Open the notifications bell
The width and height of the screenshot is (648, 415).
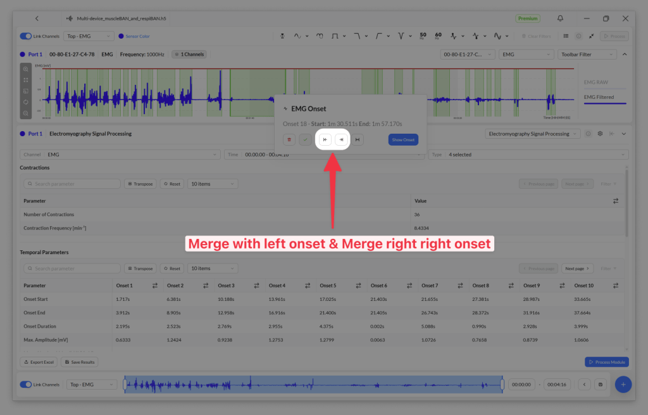coord(560,18)
